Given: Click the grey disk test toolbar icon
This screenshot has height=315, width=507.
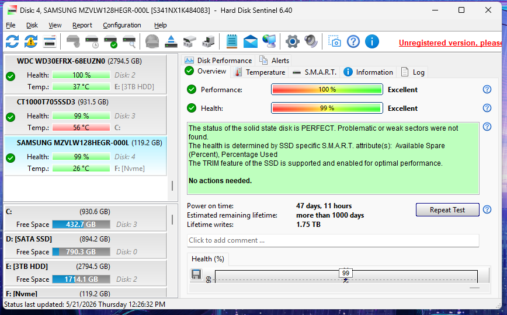Looking at the screenshot, I should [x=73, y=41].
